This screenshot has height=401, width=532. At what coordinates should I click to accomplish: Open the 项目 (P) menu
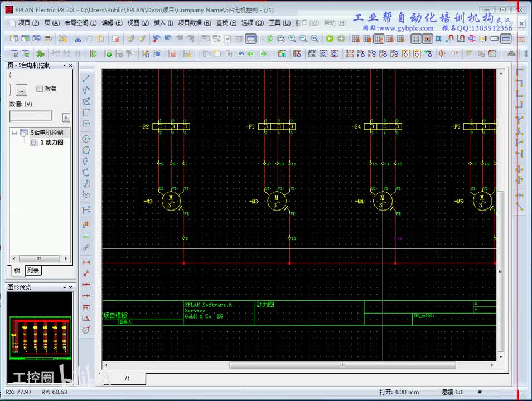pos(29,23)
